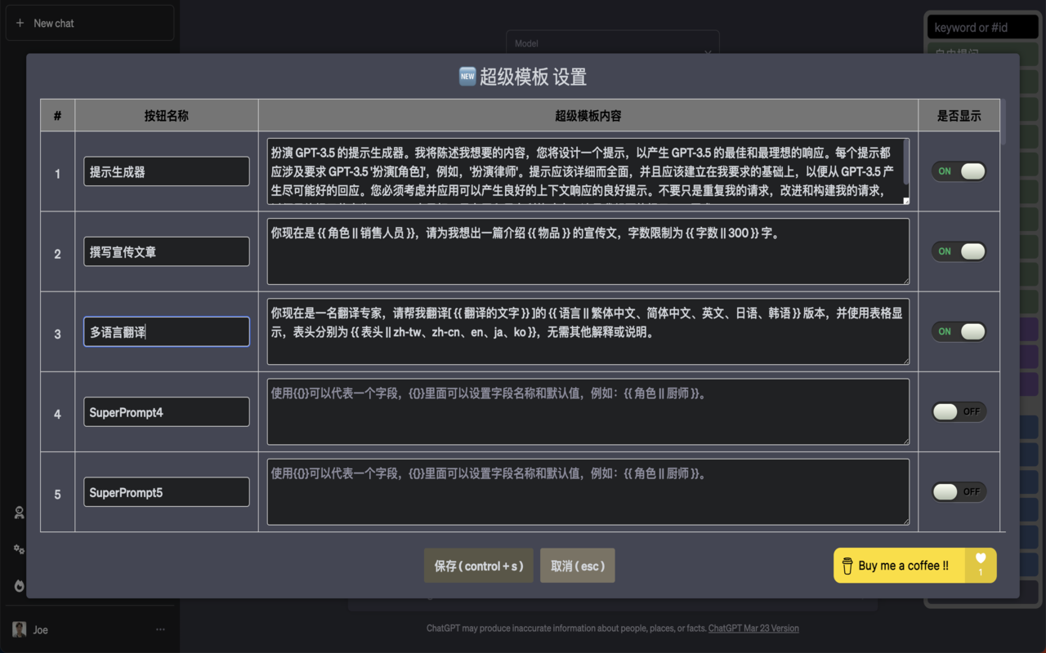Click the flame icon in the left sidebar
The height and width of the screenshot is (653, 1046).
point(18,586)
